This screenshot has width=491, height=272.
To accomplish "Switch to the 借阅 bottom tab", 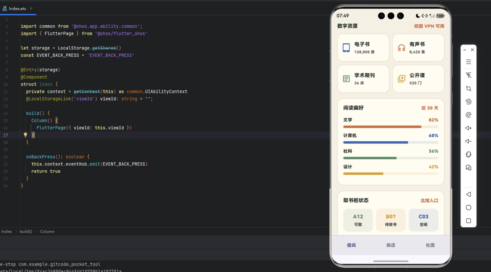I will click(x=351, y=245).
